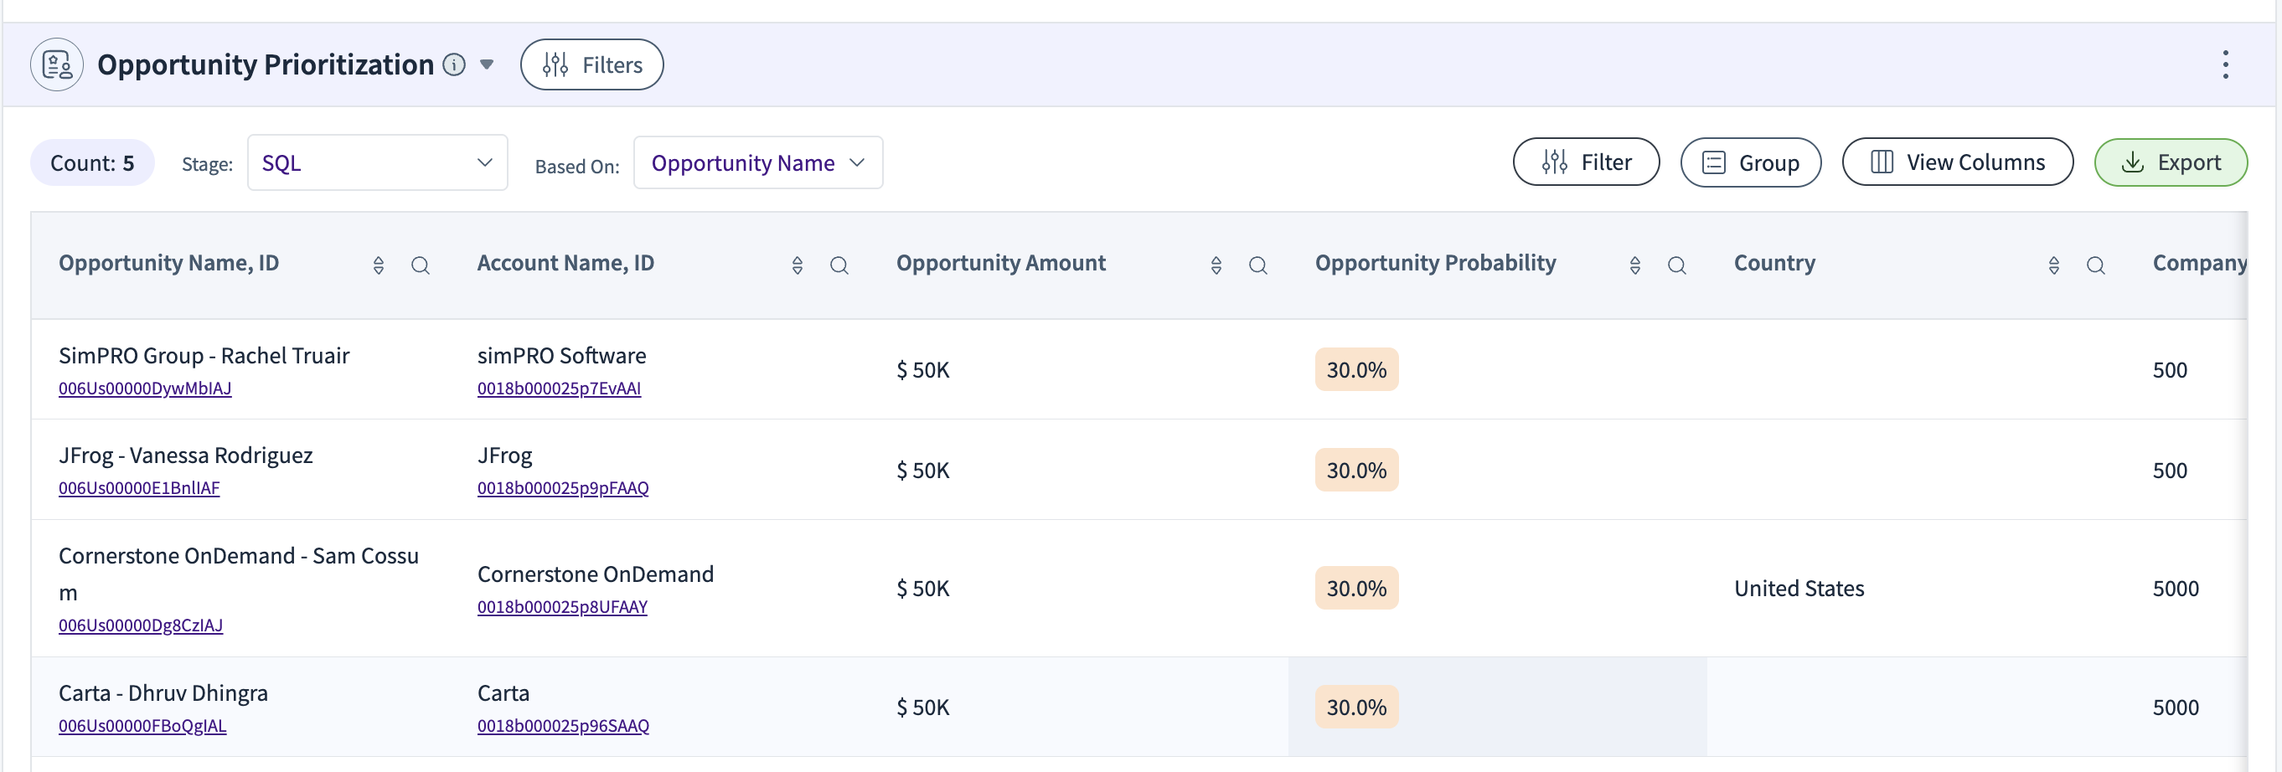Click the Opportunity Prioritization info icon

pyautogui.click(x=453, y=64)
